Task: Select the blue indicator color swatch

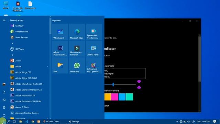Action: click(x=122, y=97)
